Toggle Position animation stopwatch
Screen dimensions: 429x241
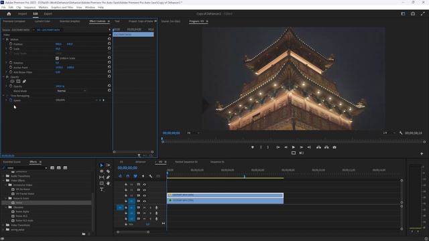[11, 44]
